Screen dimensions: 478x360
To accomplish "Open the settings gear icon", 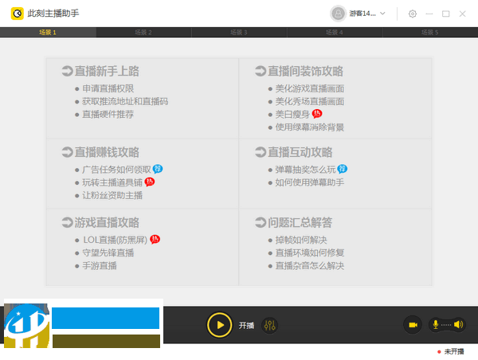I will (413, 14).
